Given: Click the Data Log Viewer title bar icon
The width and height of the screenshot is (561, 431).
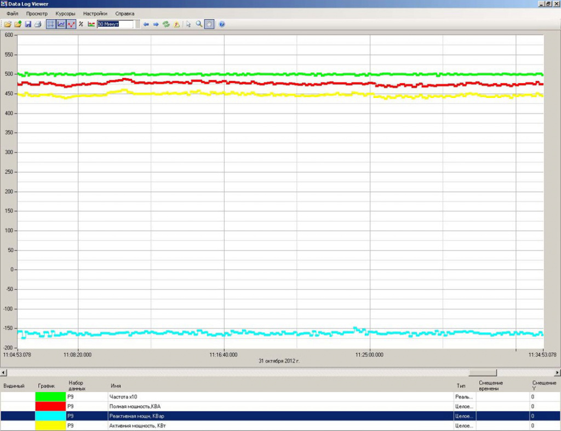Looking at the screenshot, I should [x=4, y=4].
